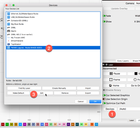Screen dimensions: 140x128
Task: Click the Pause button in Laser panel
Action: coord(115,74)
